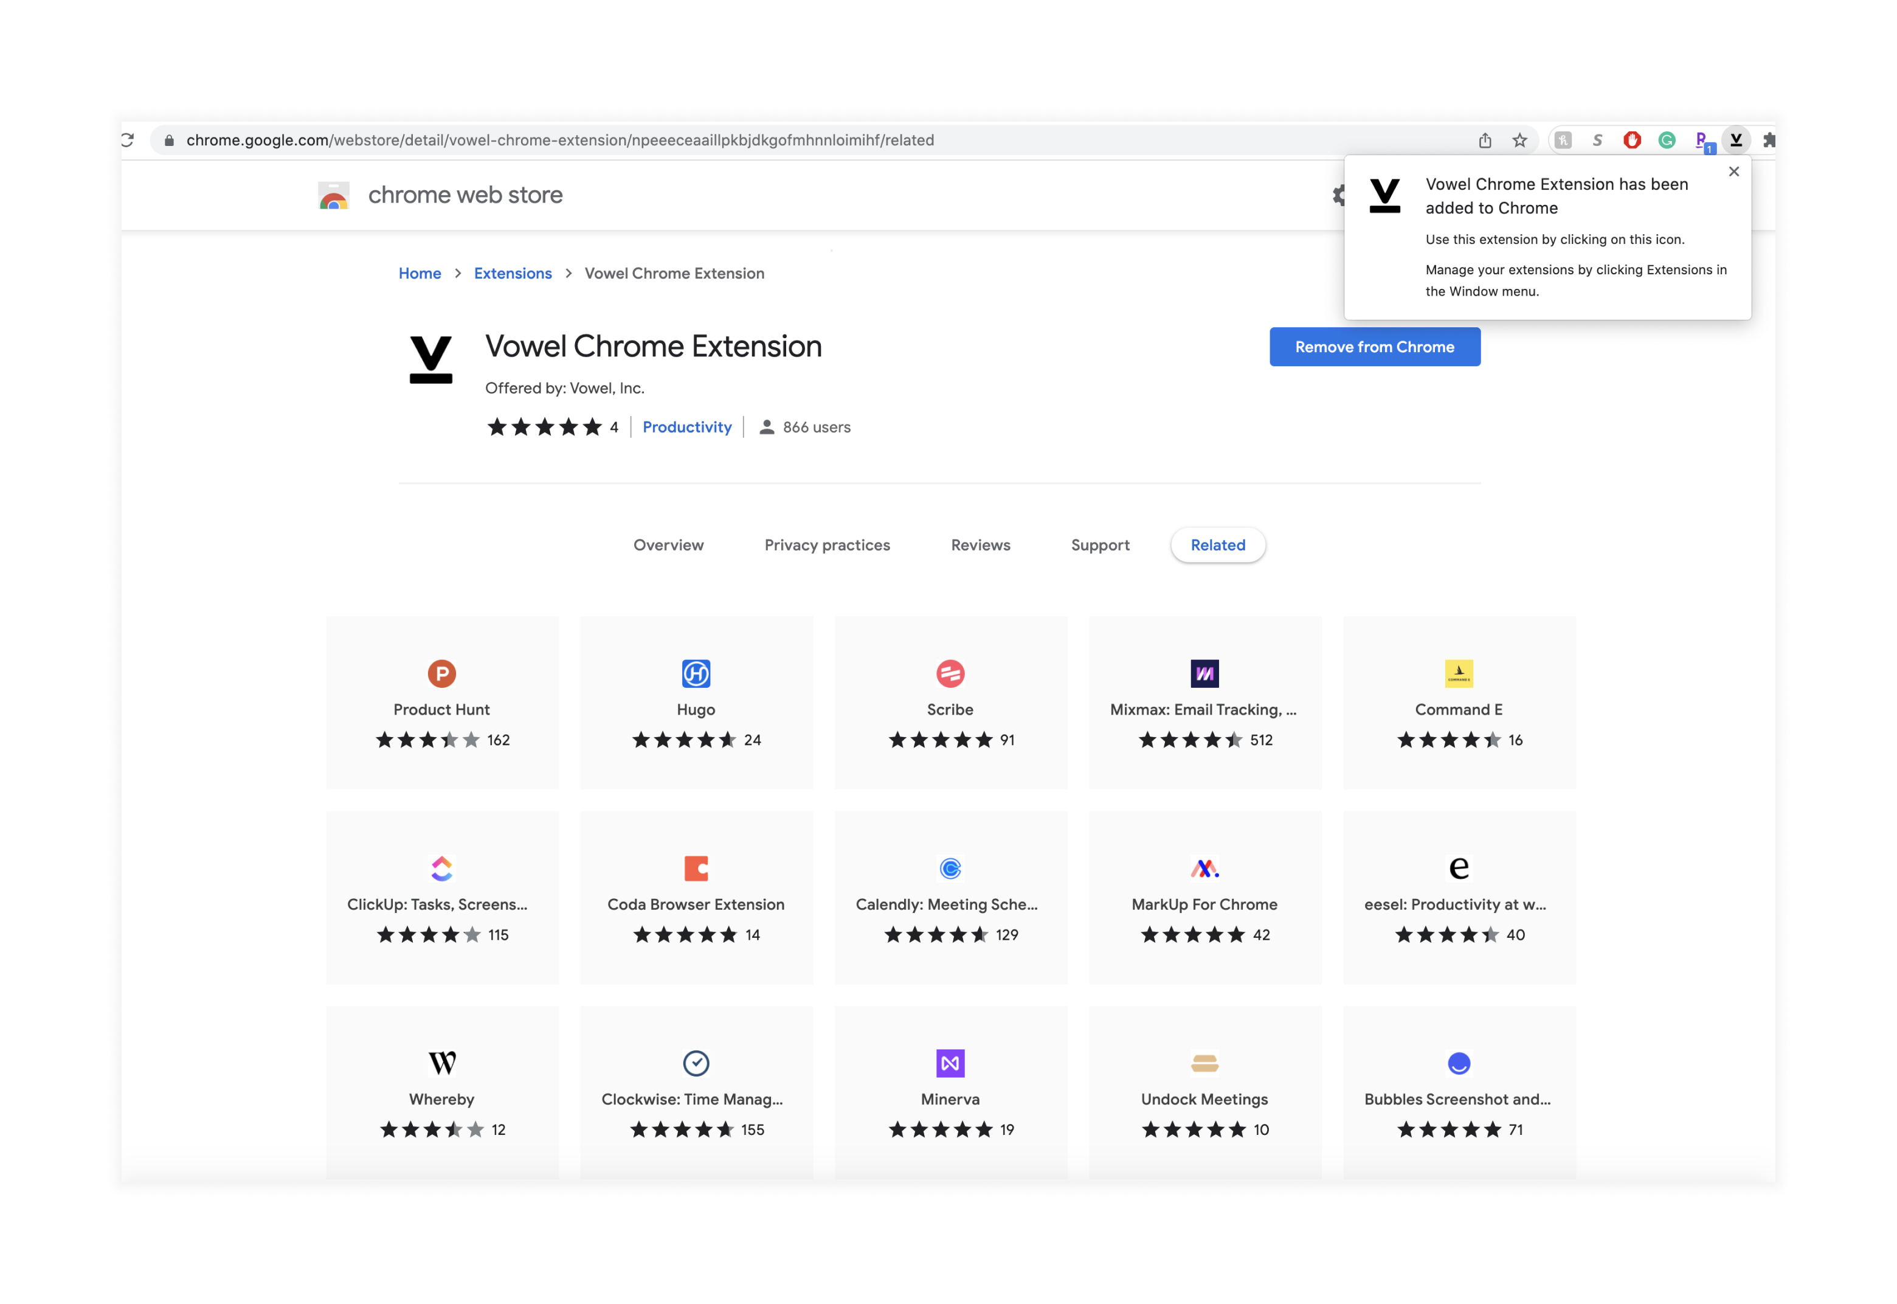The height and width of the screenshot is (1304, 1897).
Task: Click the 'Minerva' card title
Action: (950, 1100)
